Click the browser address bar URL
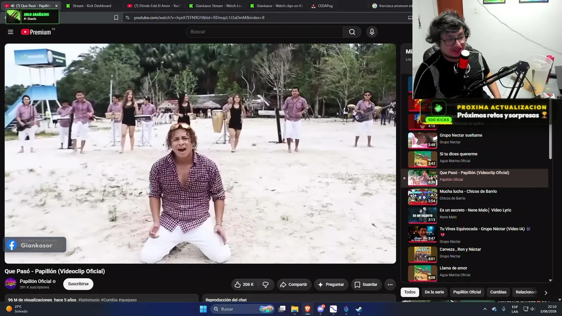 point(199,18)
